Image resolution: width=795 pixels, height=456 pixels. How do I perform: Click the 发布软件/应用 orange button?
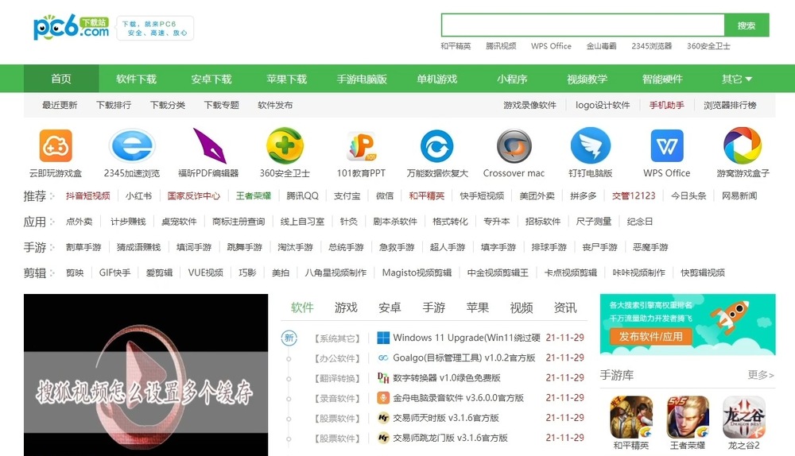pyautogui.click(x=650, y=336)
